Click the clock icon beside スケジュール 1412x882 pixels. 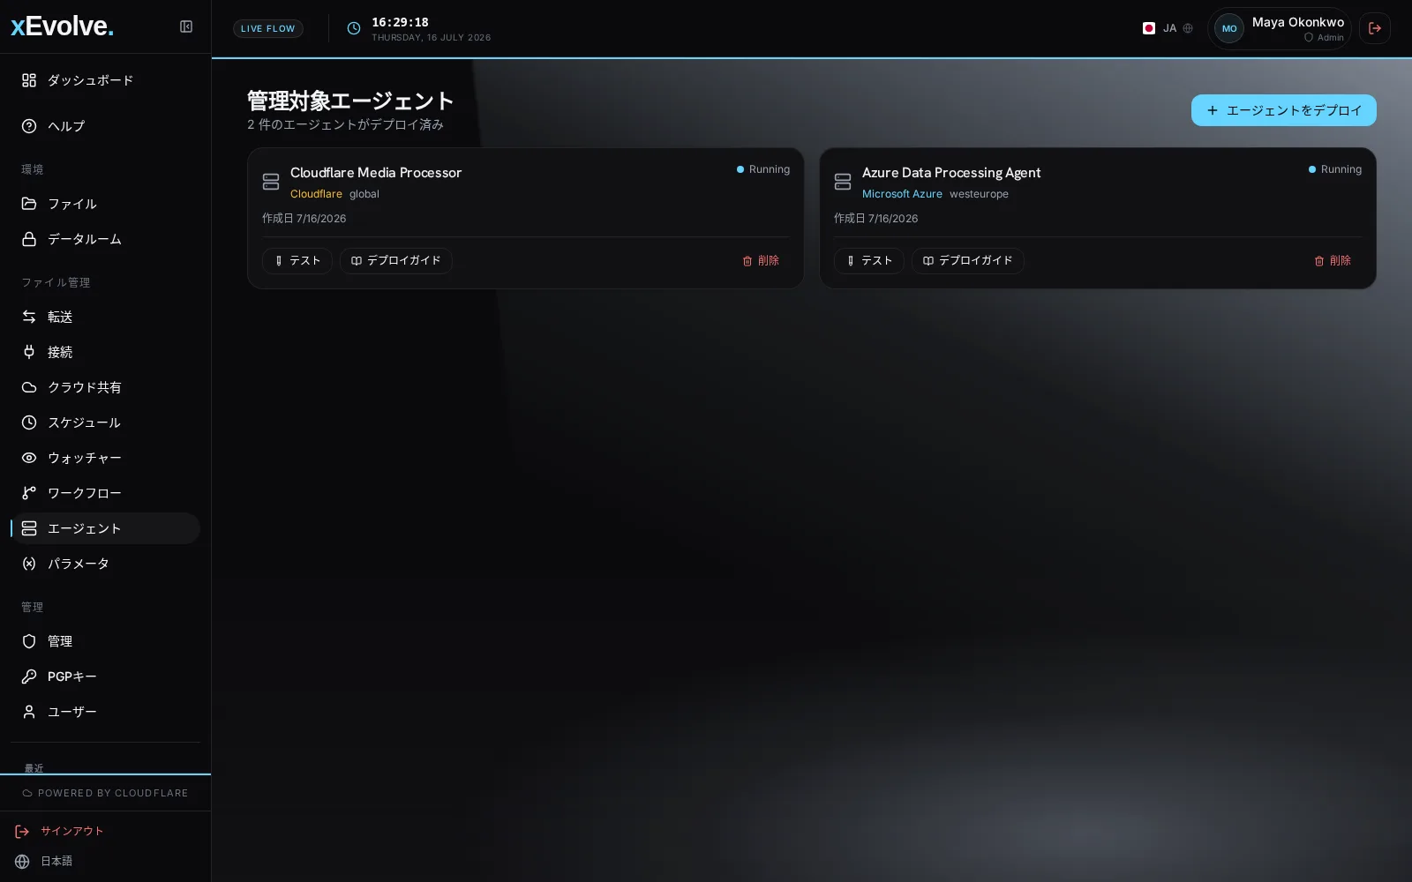[x=29, y=422]
